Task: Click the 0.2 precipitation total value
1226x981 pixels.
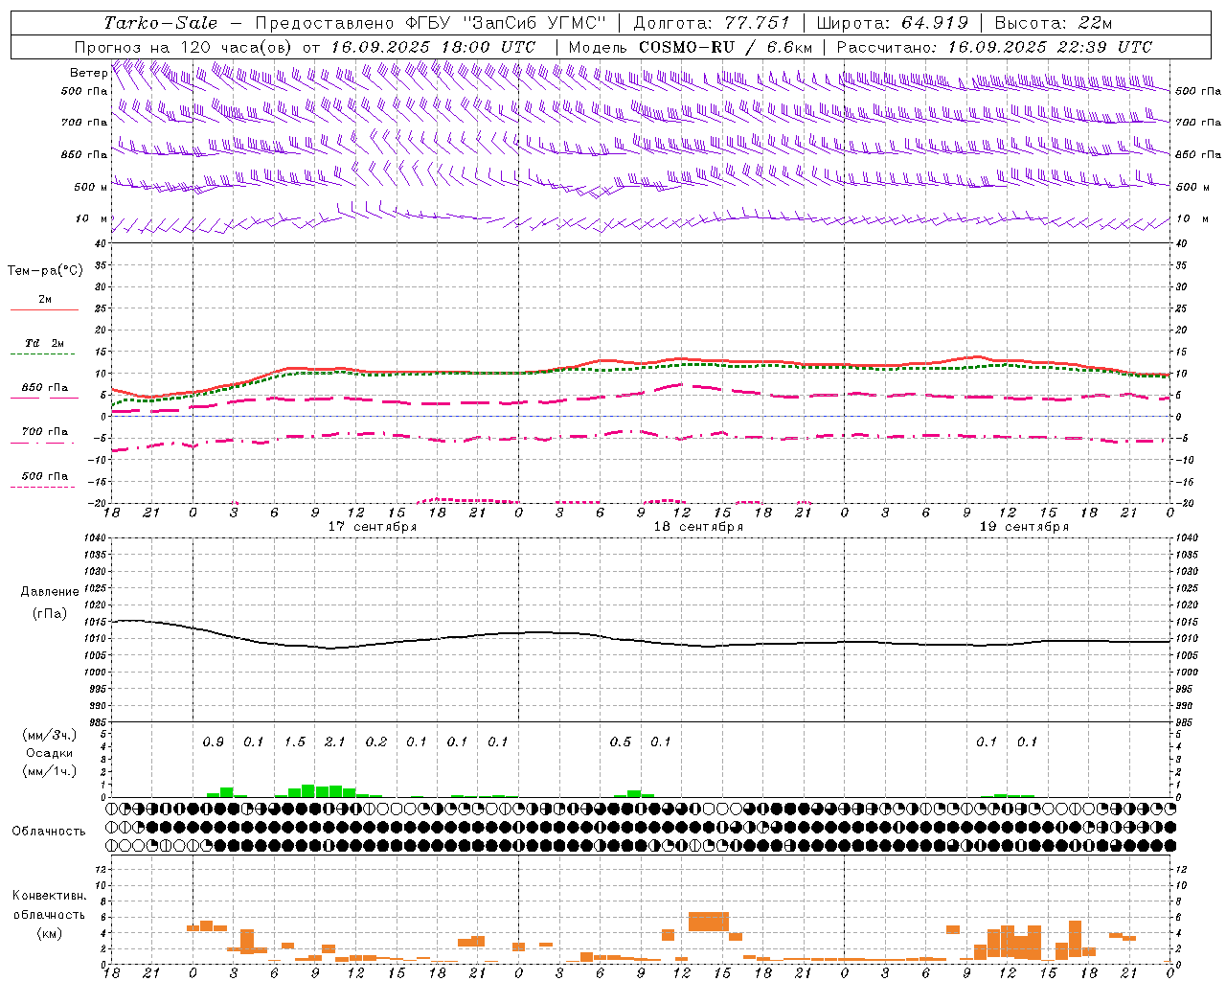Action: [x=375, y=742]
